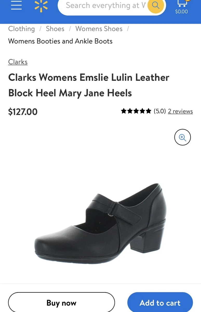Image resolution: width=201 pixels, height=312 pixels.
Task: Click the five-star rating icons
Action: (136, 111)
